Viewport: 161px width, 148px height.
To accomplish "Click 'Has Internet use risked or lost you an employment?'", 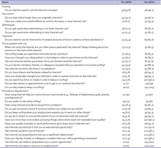I will [x=32, y=146].
